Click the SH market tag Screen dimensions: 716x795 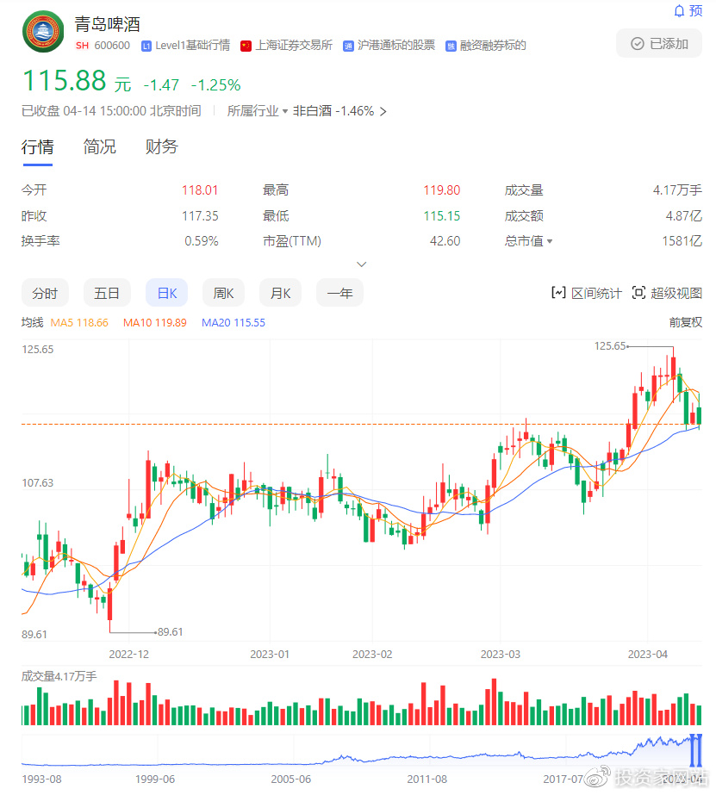click(82, 46)
